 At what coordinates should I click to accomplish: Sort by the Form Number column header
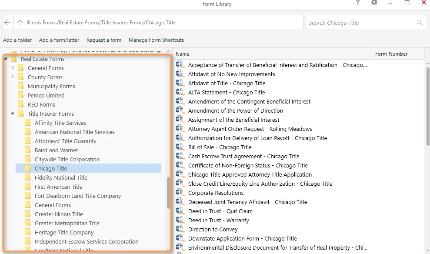pos(398,54)
